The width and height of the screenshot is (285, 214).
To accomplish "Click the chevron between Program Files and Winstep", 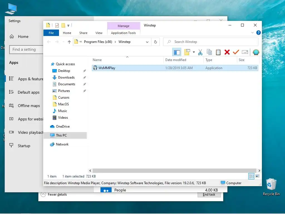I will 115,42.
